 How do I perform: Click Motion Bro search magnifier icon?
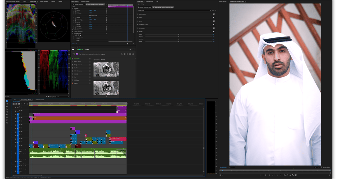click(122, 54)
